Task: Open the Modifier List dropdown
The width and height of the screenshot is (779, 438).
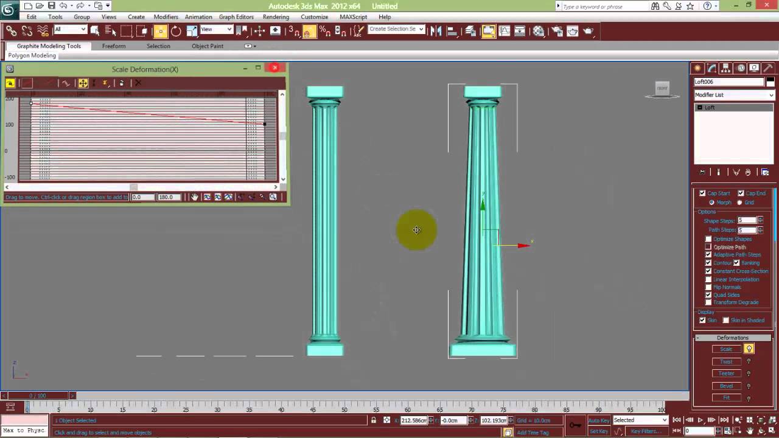Action: 734,95
